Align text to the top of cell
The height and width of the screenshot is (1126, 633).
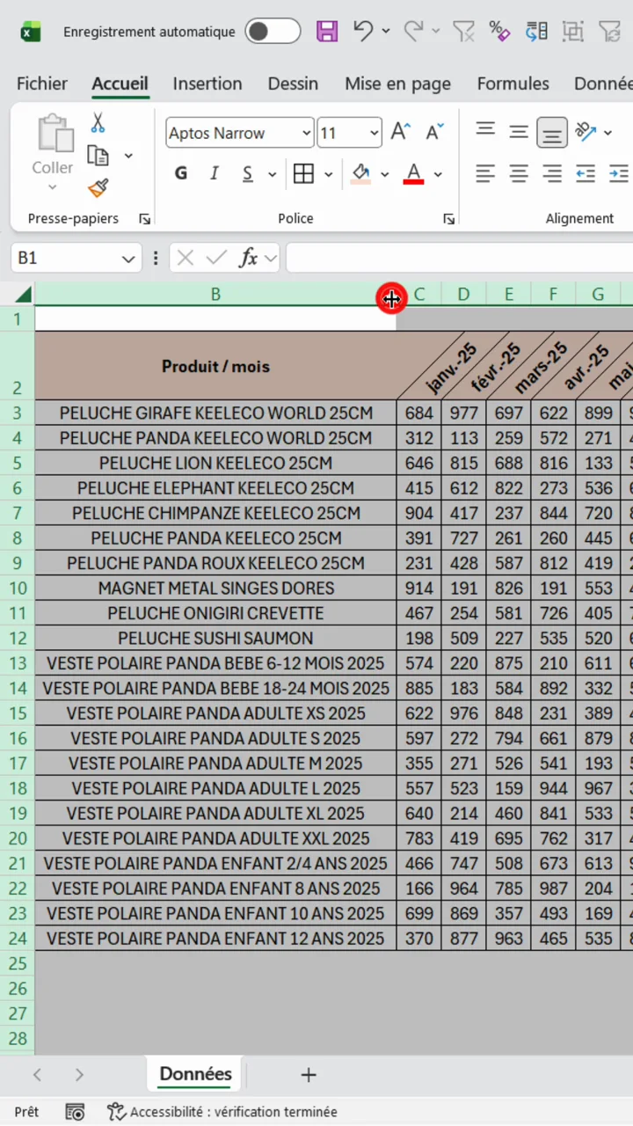[485, 131]
